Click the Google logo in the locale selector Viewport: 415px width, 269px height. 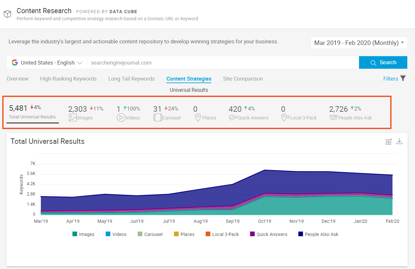click(15, 62)
